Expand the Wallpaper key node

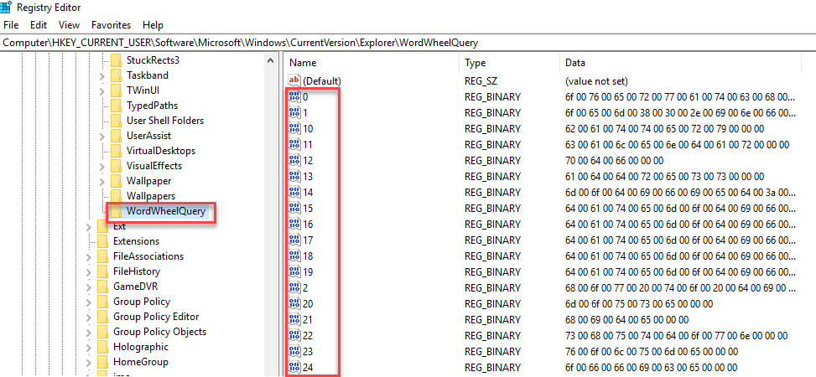(101, 181)
